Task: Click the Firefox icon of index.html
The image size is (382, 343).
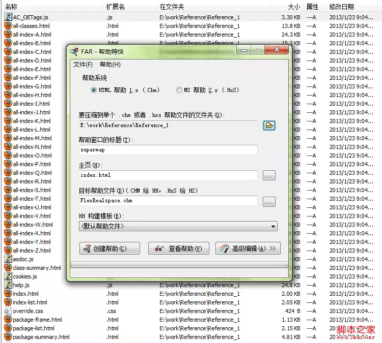Action: (8, 293)
